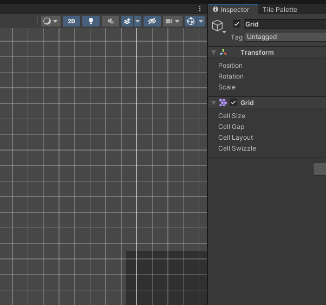Toggle the Grid GameObject active checkbox
Image resolution: width=326 pixels, height=305 pixels.
point(237,24)
